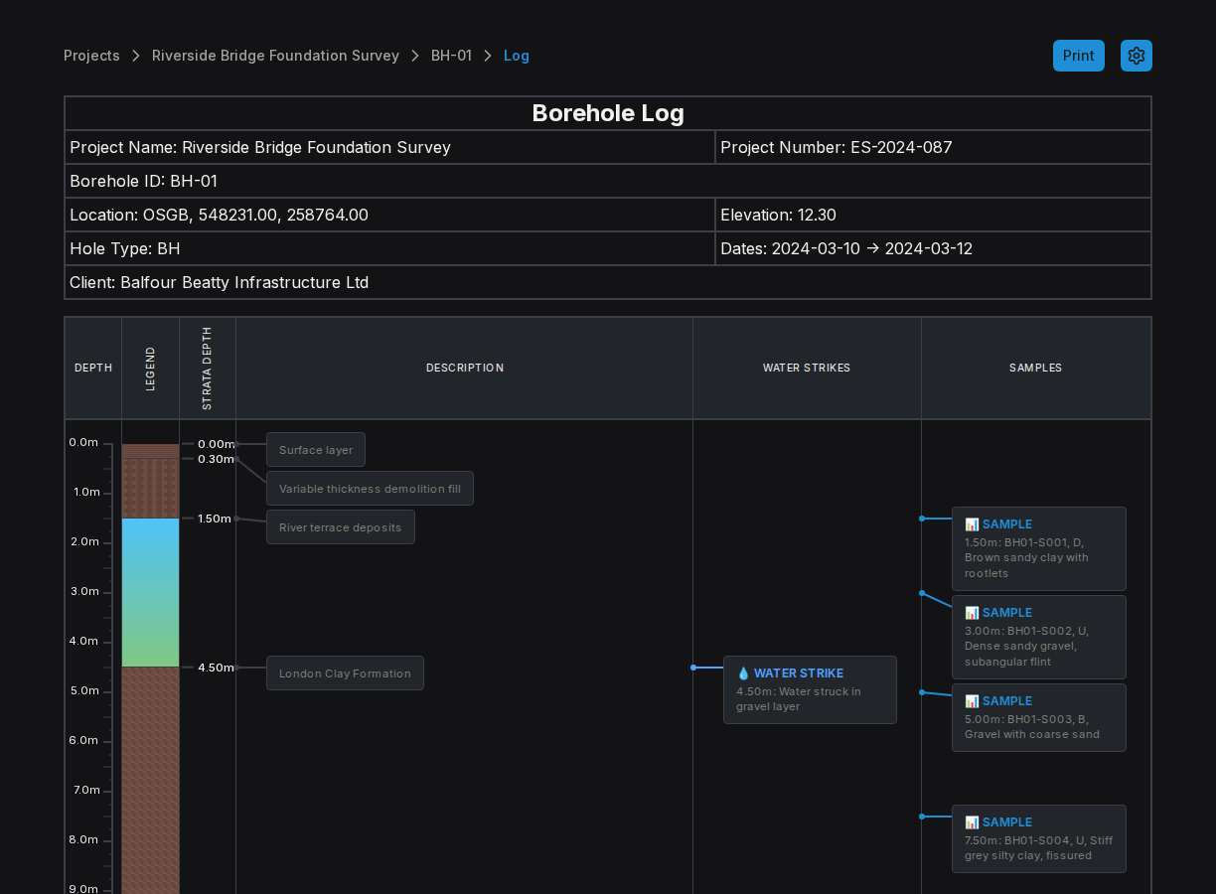Image resolution: width=1216 pixels, height=894 pixels.
Task: Click the water droplet icon in Water Strike
Action: (743, 673)
